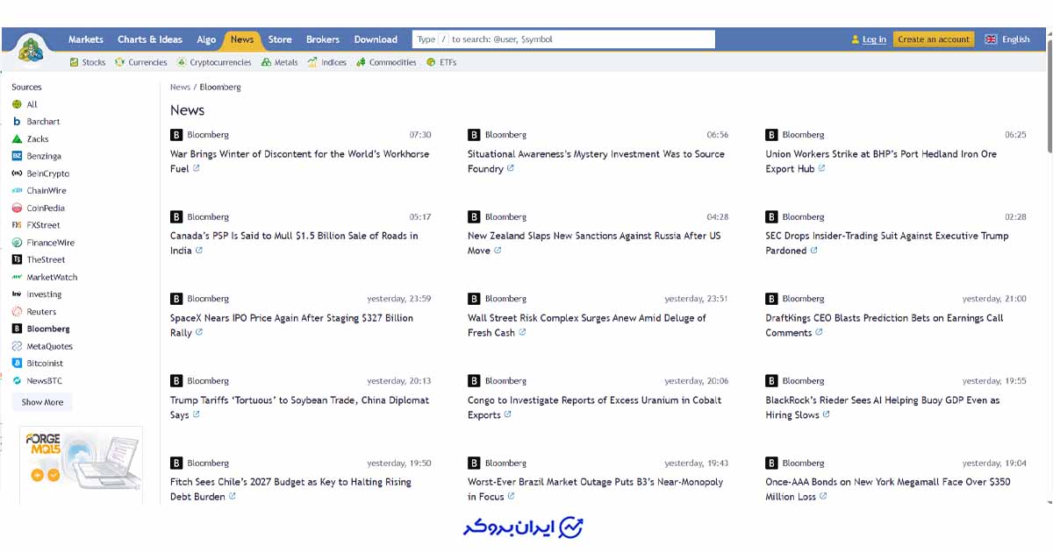Click the 07:30 timestamp text

point(420,135)
